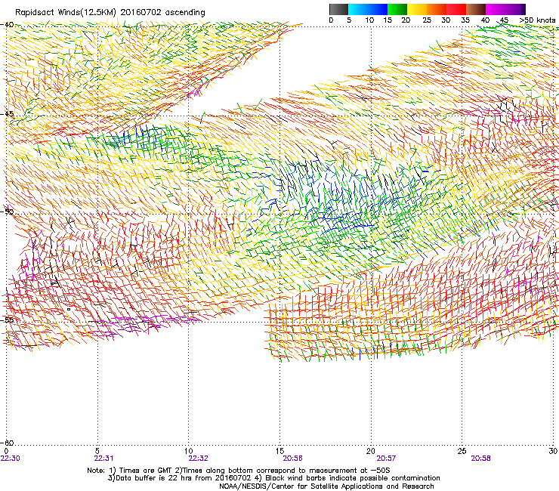Click the '-50' latitude axis label
The height and width of the screenshot is (491, 559).
pos(7,212)
